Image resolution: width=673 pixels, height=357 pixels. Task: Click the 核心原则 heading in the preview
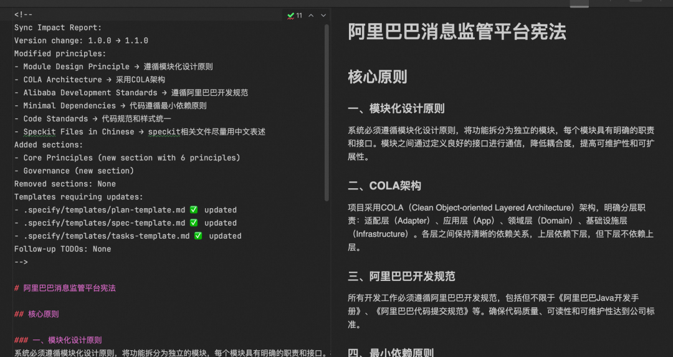[377, 77]
